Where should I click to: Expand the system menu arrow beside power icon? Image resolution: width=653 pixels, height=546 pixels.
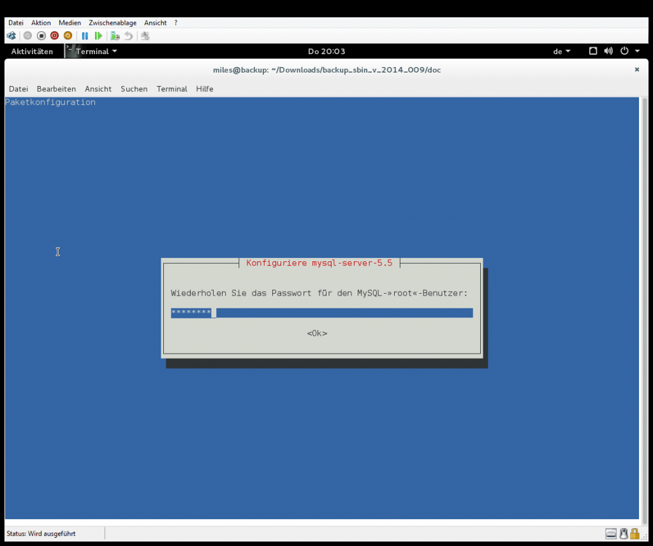coord(637,51)
